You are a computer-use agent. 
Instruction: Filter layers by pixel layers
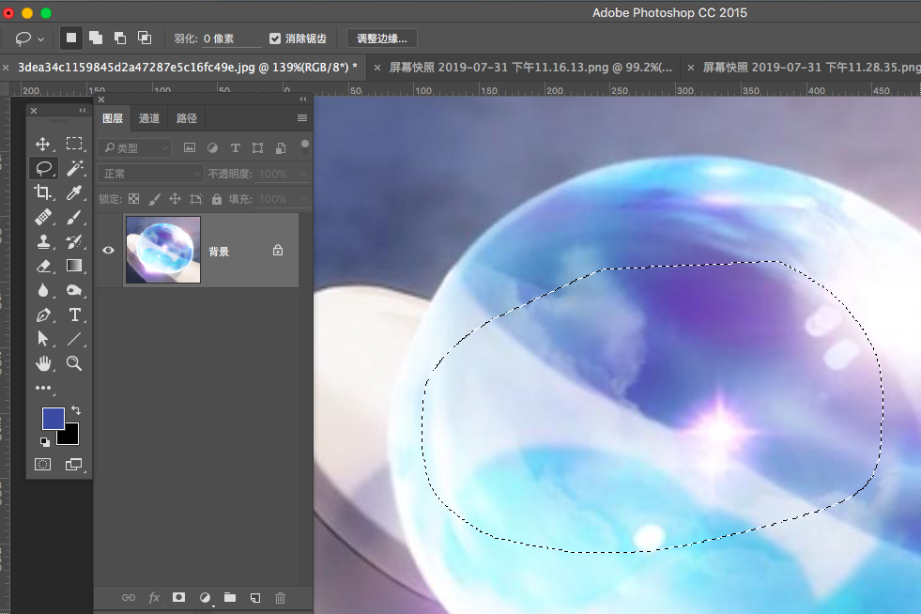pos(189,148)
